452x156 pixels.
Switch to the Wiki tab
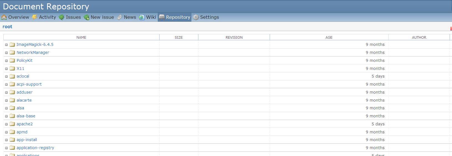point(148,17)
